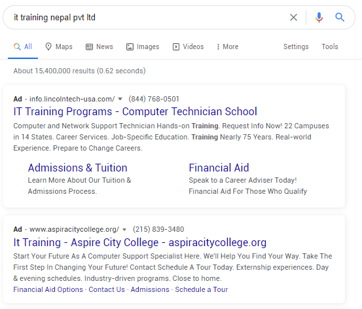Expand lincolntech-usa ad URL dropdown arrow
Viewport: 362px width, 309px height.
pyautogui.click(x=120, y=99)
